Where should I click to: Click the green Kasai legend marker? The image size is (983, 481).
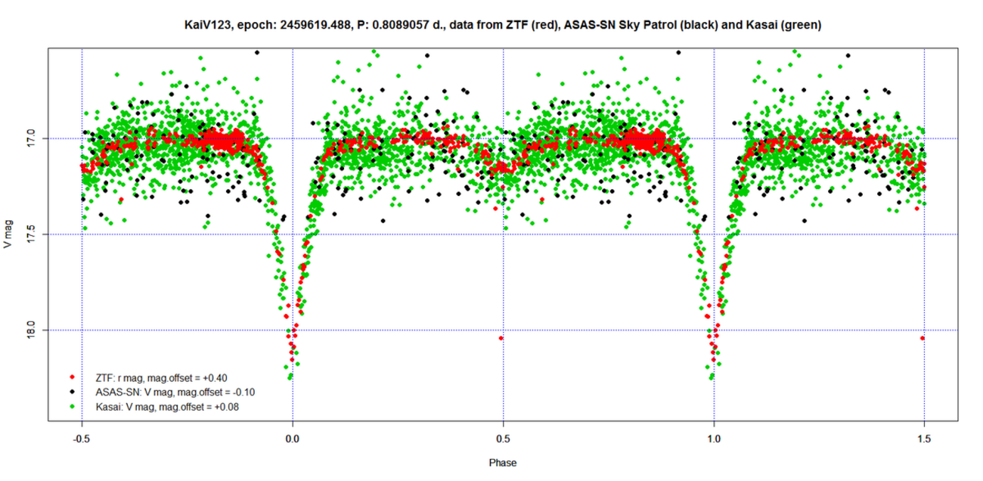click(x=73, y=407)
